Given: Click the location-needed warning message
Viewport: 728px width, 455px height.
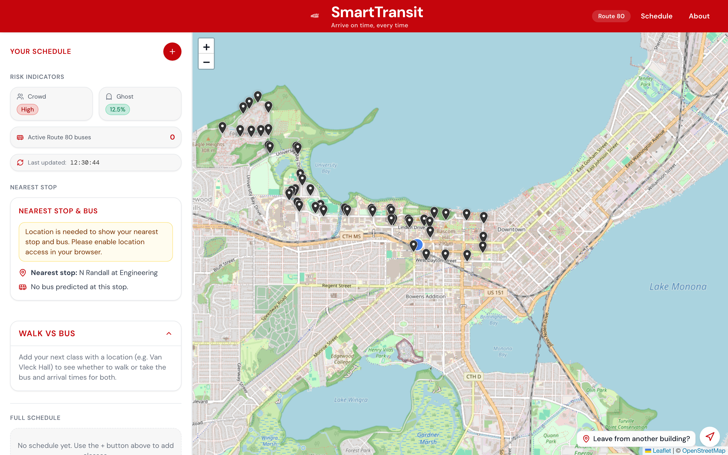Looking at the screenshot, I should 96,242.
